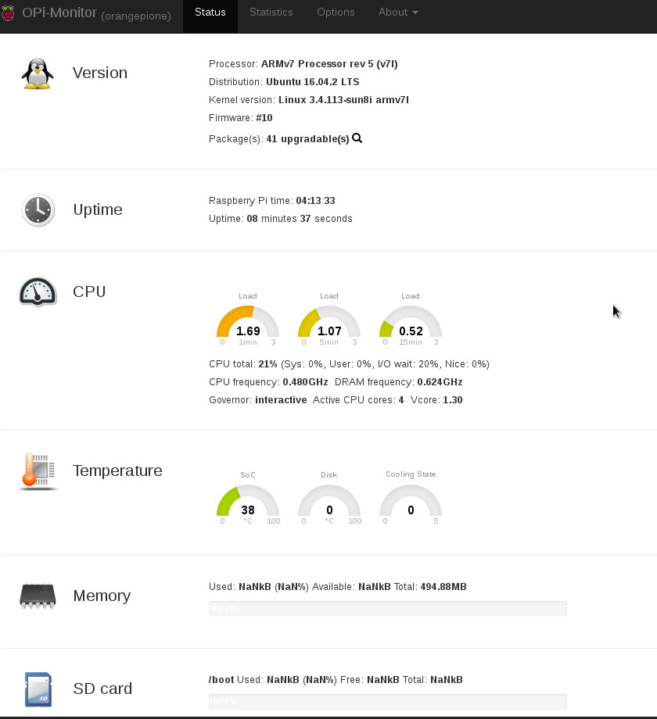
Task: Click the OPi-Monitor brand link
Action: pos(59,13)
